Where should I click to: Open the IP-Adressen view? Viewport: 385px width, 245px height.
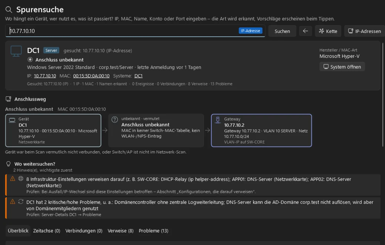pos(365,31)
